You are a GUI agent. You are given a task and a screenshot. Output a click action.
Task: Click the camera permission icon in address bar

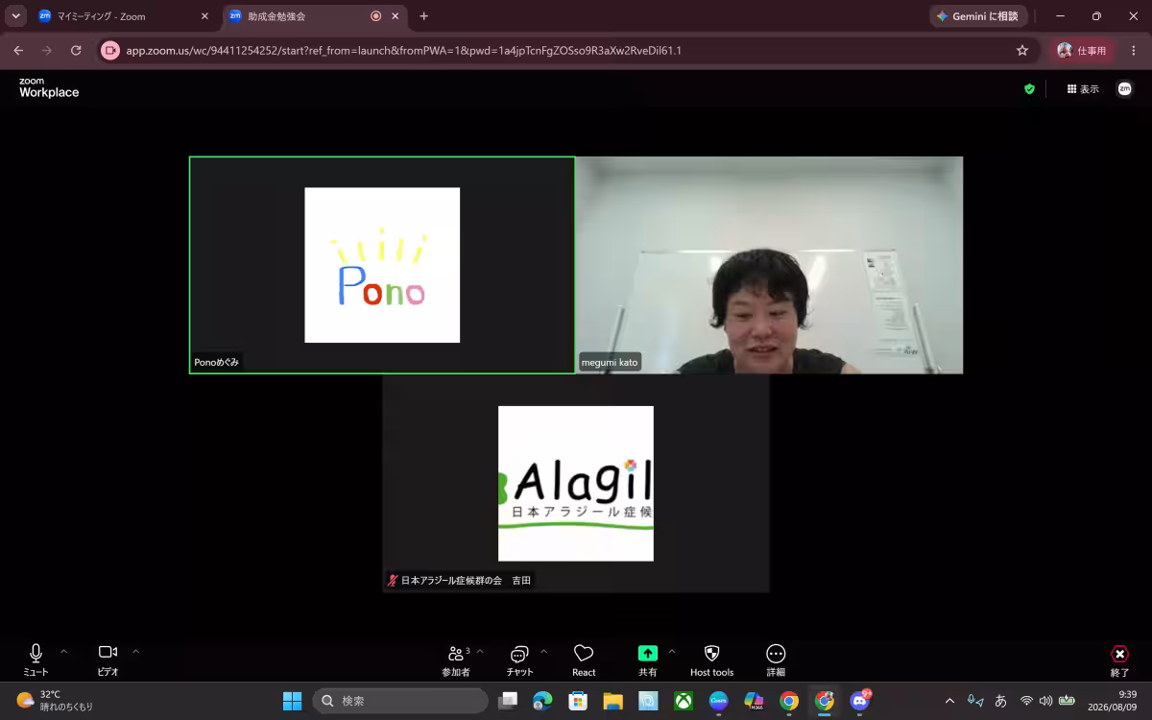tap(110, 50)
